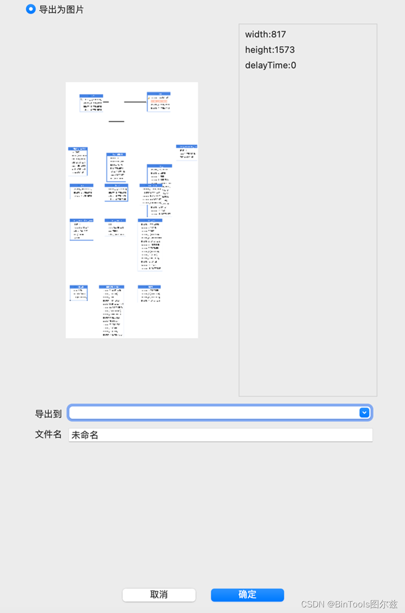405x613 pixels.
Task: Select the long table at the bottom of preview
Action: point(111,310)
